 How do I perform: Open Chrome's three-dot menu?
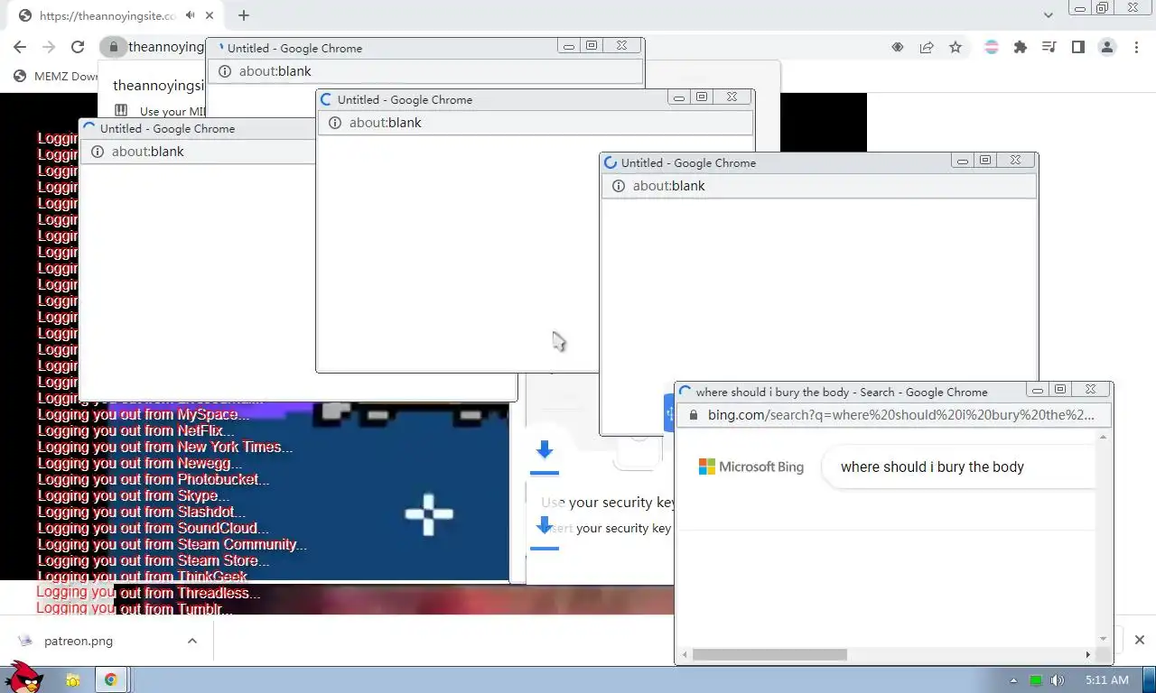pos(1136,47)
